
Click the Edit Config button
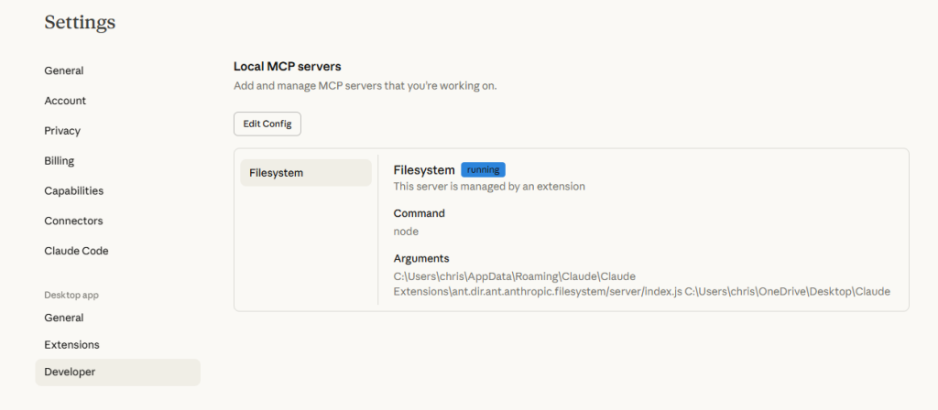pos(267,124)
